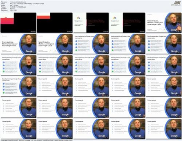Click the footer caption text at the bottom
This screenshot has height=141, width=182.
pos(37,140)
